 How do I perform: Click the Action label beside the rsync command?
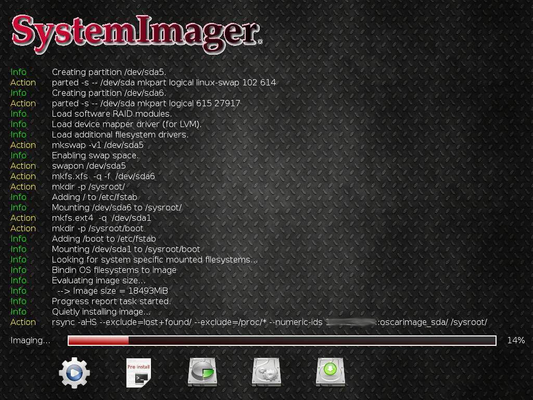click(x=23, y=322)
